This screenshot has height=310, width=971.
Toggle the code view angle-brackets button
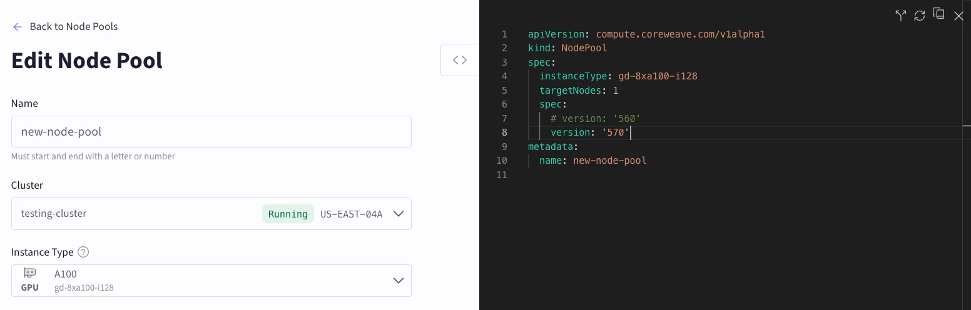point(460,60)
